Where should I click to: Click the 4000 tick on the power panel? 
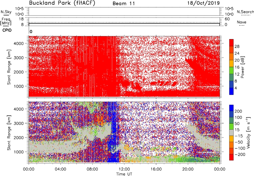(x=18, y=44)
